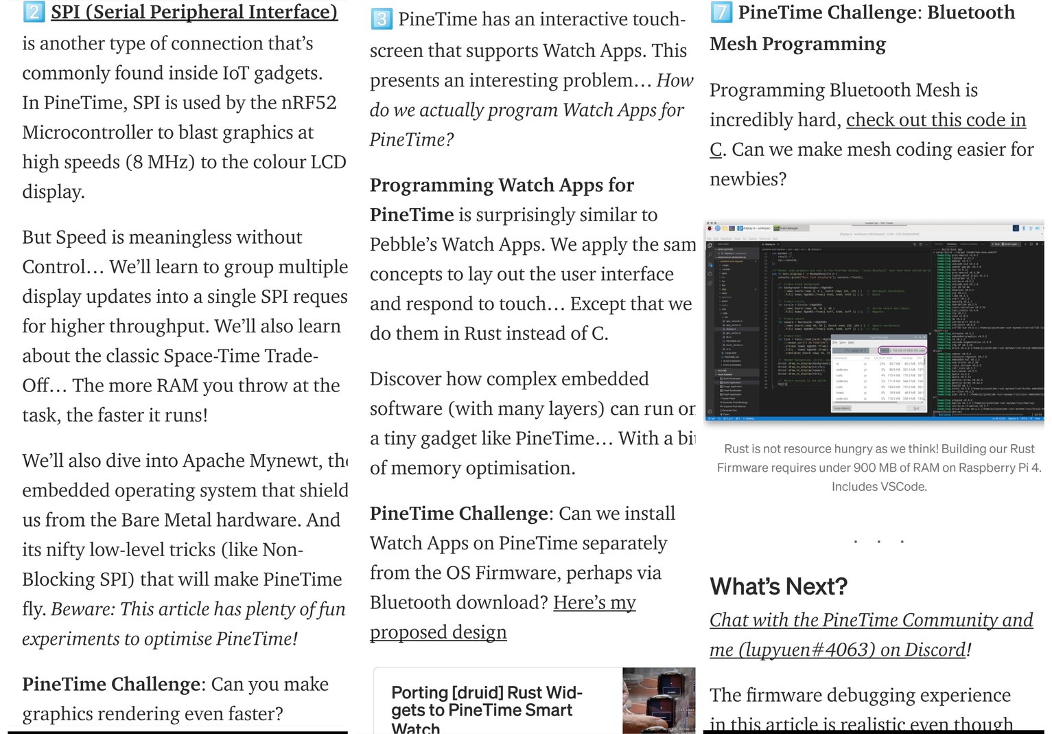Click the blue number 3 keycap emoji

[382, 19]
